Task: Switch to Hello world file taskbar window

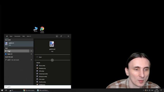Action: pyautogui.click(x=43, y=90)
